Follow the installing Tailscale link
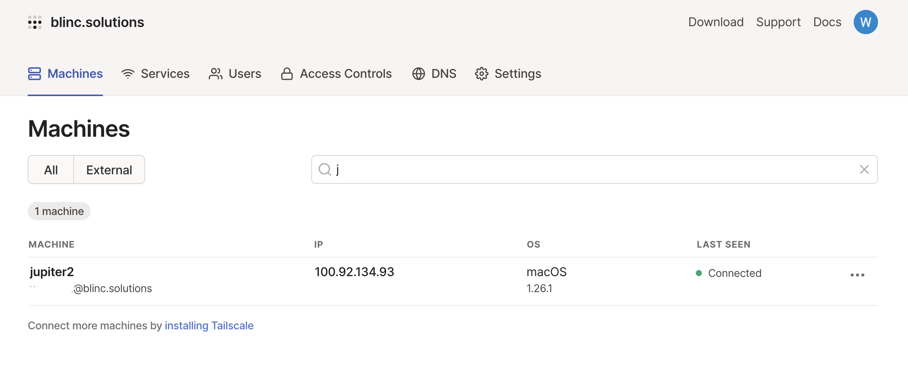908x376 pixels. [209, 325]
